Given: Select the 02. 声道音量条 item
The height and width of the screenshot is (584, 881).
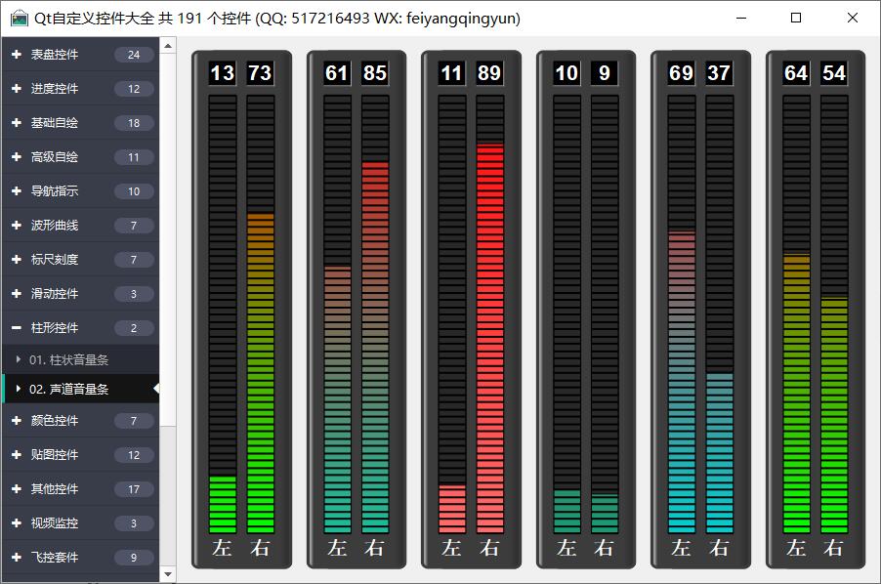Looking at the screenshot, I should tap(68, 389).
